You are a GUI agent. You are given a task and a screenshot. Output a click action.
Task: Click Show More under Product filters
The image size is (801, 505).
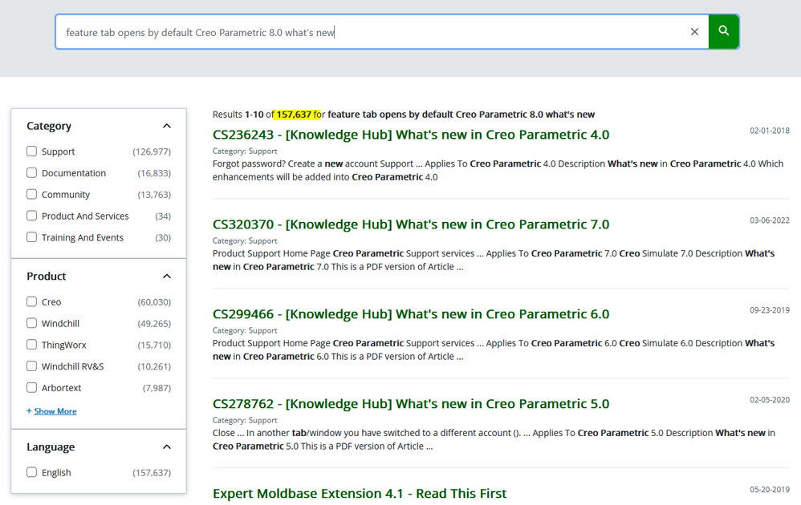pyautogui.click(x=55, y=411)
